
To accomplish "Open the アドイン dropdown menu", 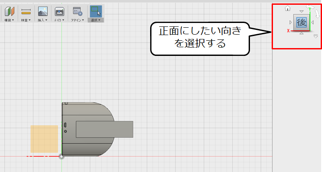I will click(77, 20).
